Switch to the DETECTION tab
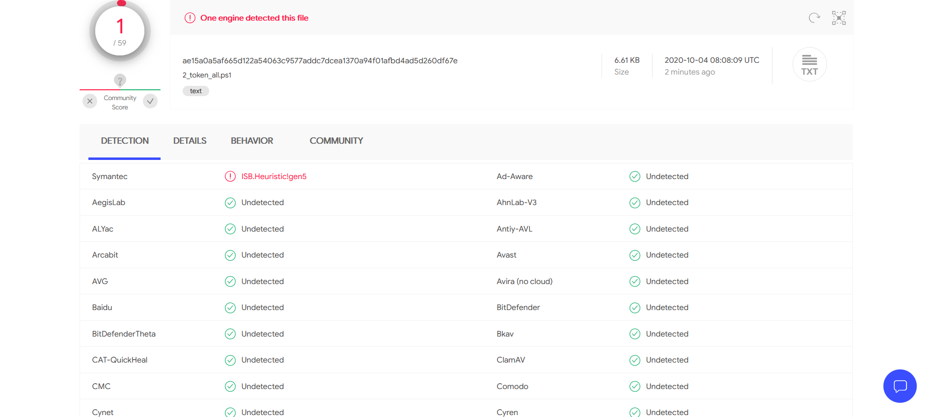The image size is (932, 417). coord(125,141)
